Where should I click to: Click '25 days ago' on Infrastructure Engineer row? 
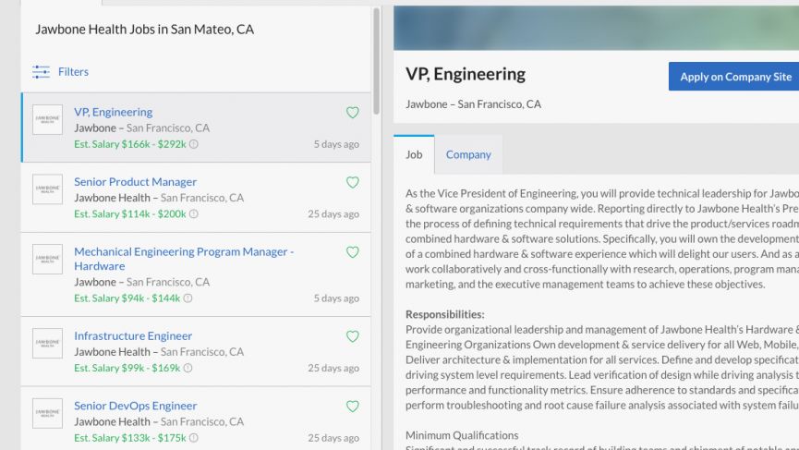[x=333, y=368]
